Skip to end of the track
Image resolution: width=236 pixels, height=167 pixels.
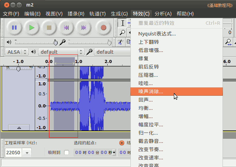click(x=84, y=28)
